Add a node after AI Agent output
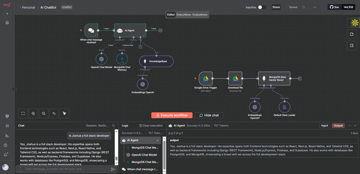 click(160, 30)
